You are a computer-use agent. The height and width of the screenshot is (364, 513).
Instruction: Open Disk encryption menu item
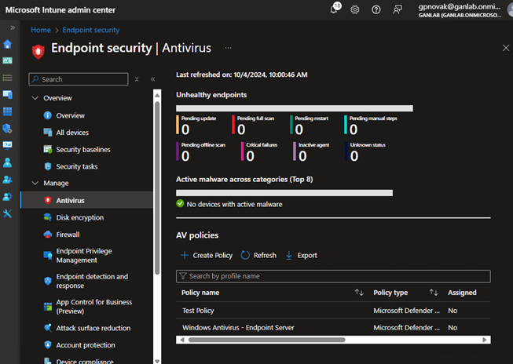(79, 217)
